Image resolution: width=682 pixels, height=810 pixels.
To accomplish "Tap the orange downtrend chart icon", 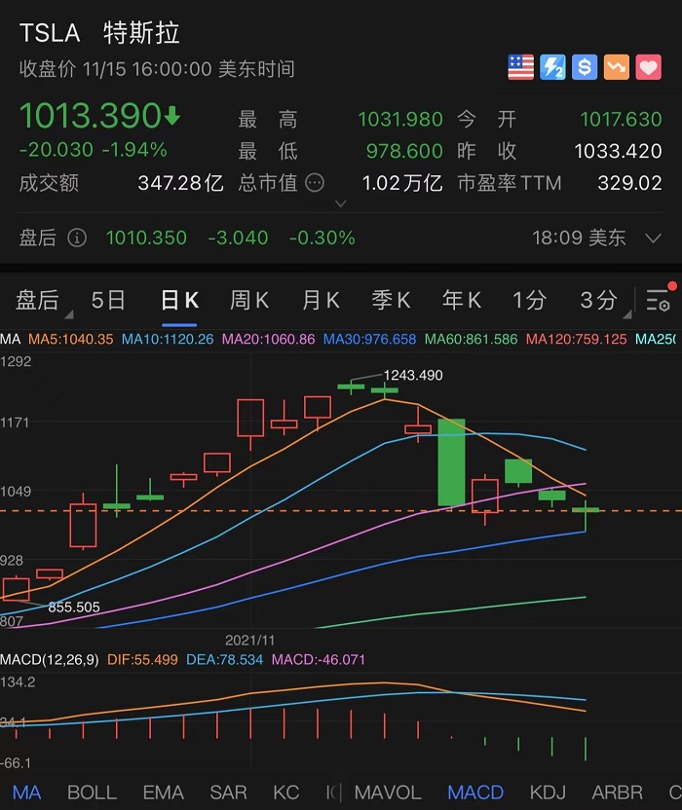I will (x=617, y=67).
